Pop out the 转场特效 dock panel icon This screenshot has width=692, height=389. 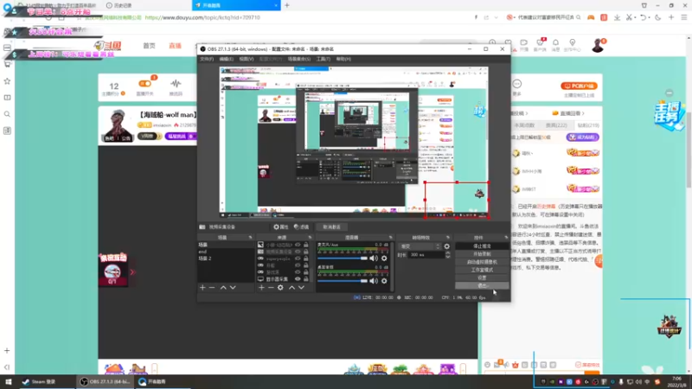coord(447,237)
